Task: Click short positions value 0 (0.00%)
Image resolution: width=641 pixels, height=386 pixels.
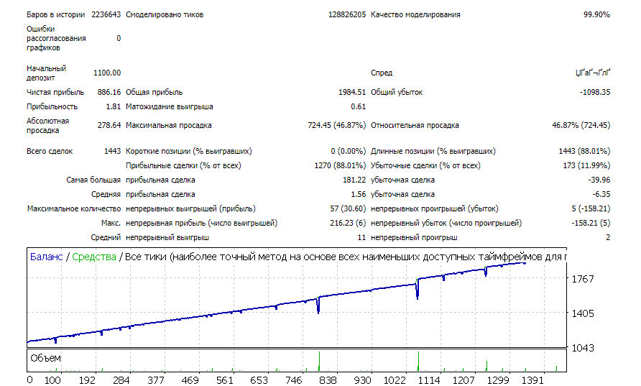Action: coord(349,151)
